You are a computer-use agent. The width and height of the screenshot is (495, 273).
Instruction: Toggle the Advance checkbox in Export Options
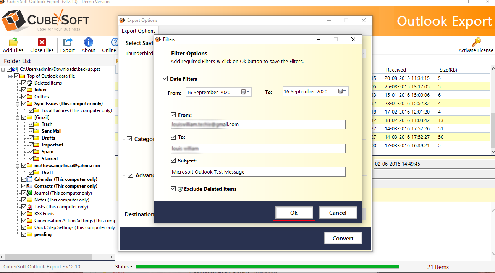131,175
